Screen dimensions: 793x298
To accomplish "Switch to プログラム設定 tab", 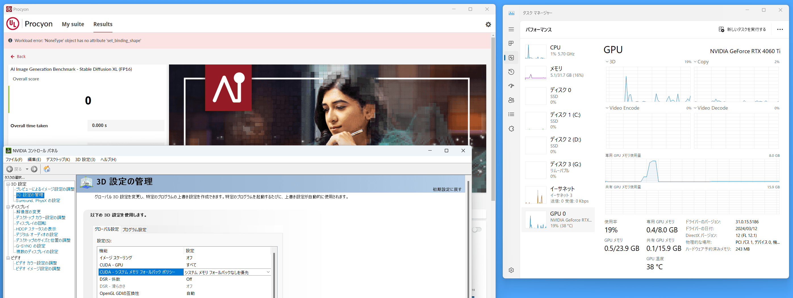I will (134, 230).
